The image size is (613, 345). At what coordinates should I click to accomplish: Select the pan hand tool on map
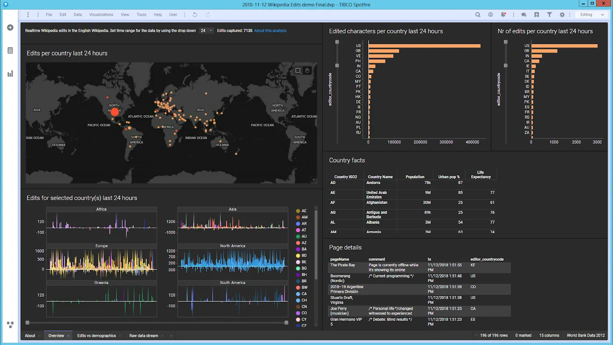pyautogui.click(x=307, y=70)
